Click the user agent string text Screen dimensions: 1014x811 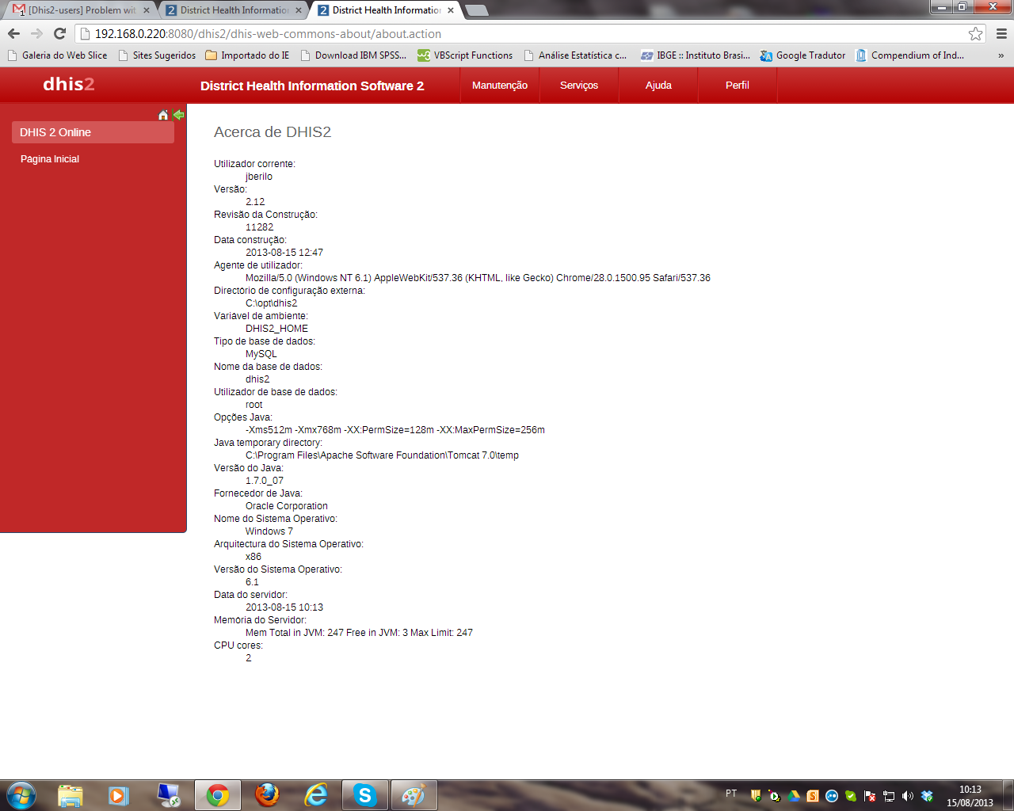(478, 278)
